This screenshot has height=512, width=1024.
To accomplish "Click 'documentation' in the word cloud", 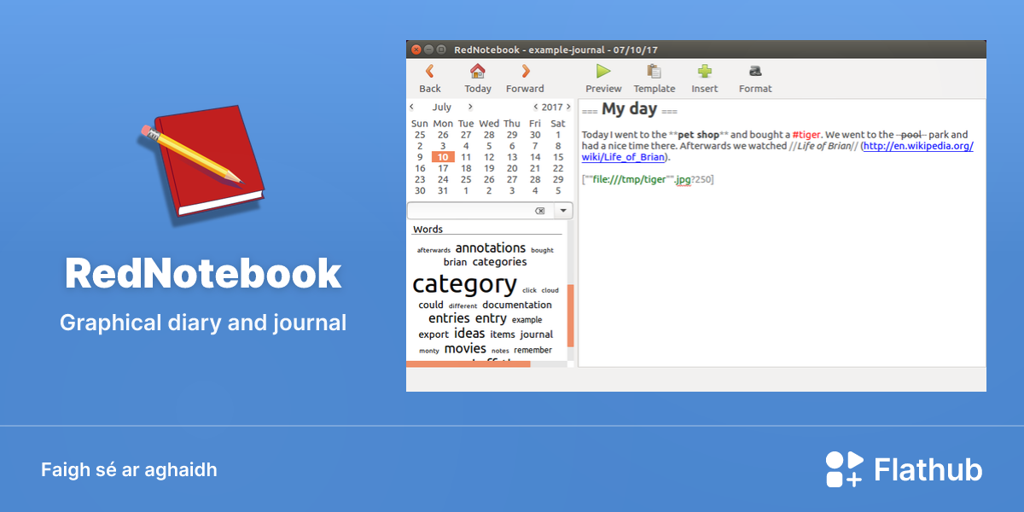I will 517,305.
